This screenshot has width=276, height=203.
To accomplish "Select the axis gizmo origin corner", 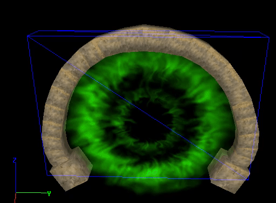I will [x=16, y=193].
